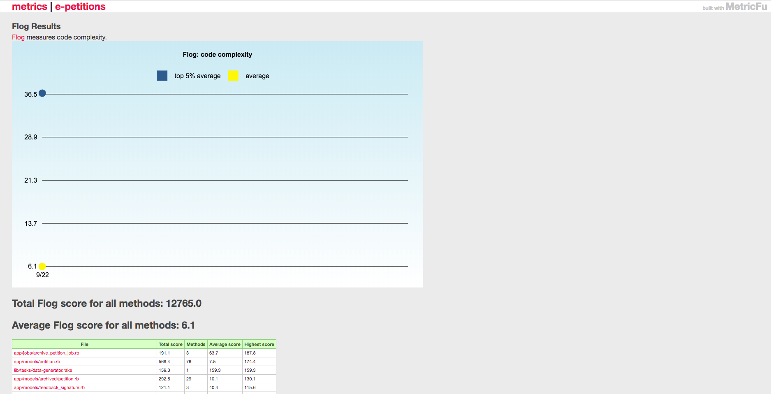Viewport: 771px width, 394px height.
Task: Click the Total Flog score heading
Action: (107, 304)
